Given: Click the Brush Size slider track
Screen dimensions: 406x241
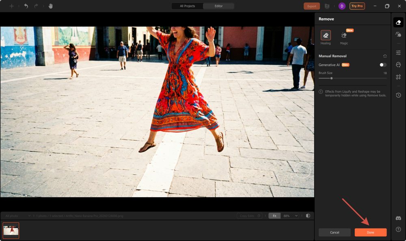Looking at the screenshot, I should click(352, 78).
